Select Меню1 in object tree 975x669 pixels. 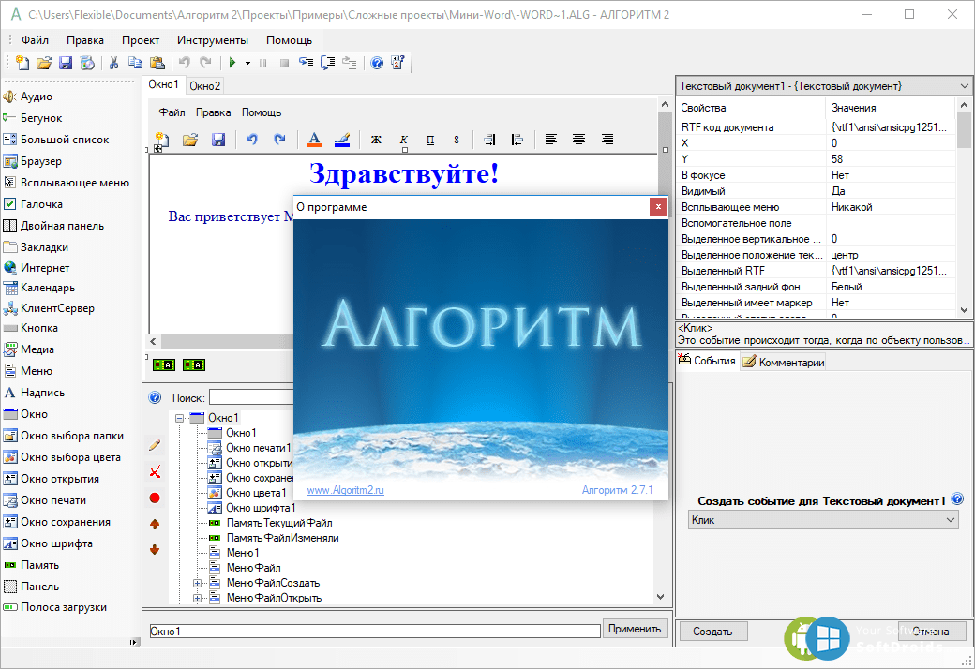243,553
